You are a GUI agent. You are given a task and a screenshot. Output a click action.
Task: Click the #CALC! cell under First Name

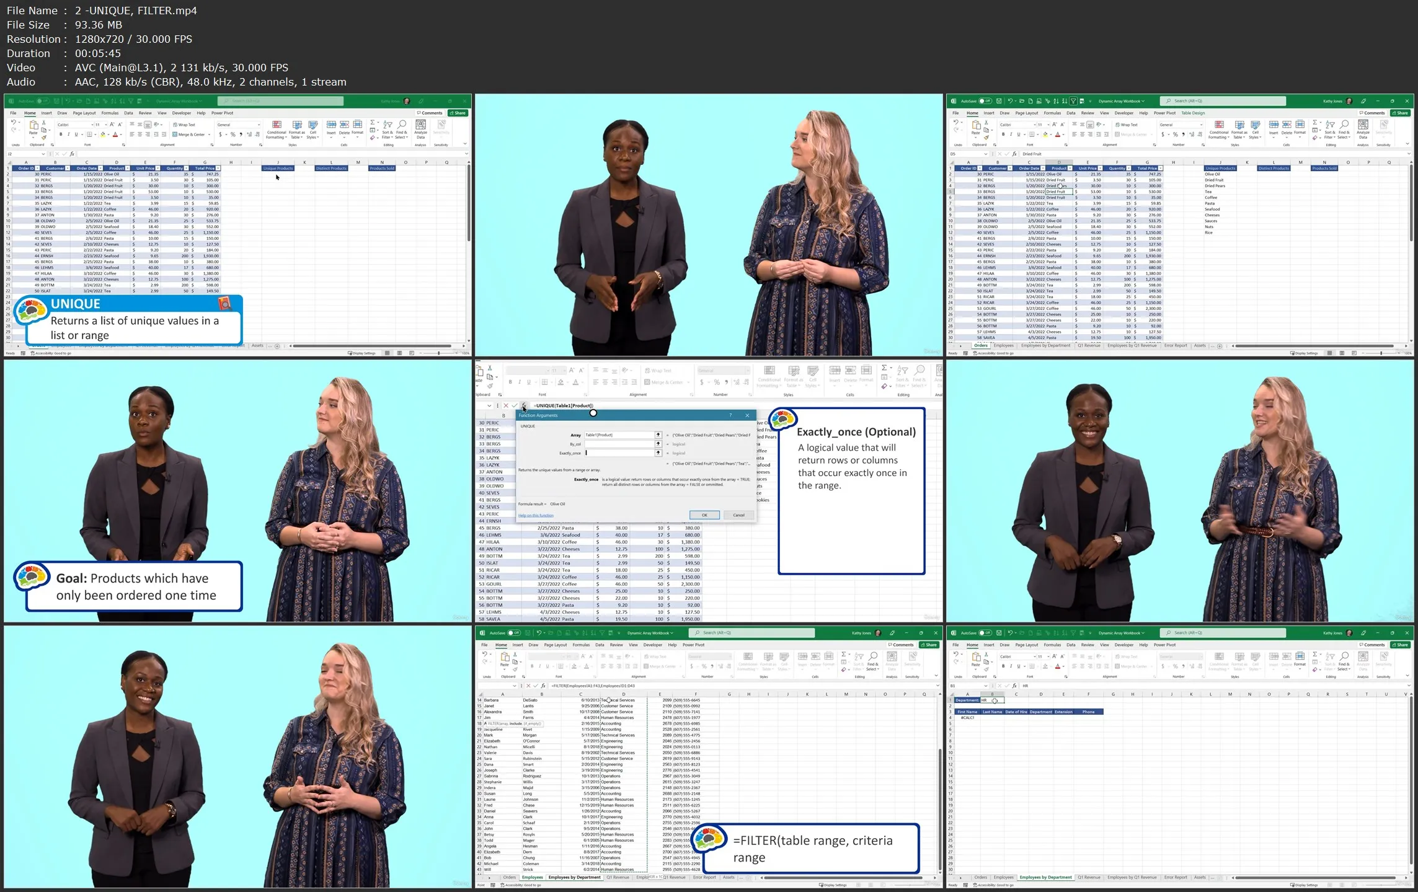click(x=967, y=718)
